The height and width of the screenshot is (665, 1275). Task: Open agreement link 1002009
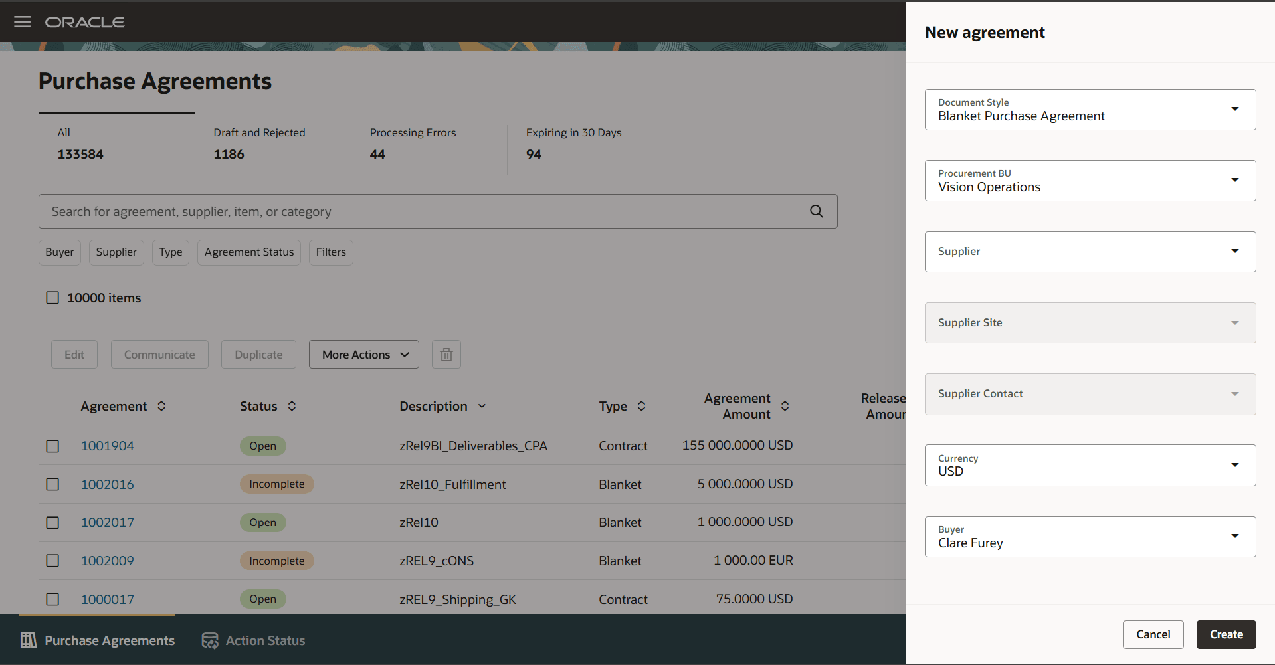point(108,561)
